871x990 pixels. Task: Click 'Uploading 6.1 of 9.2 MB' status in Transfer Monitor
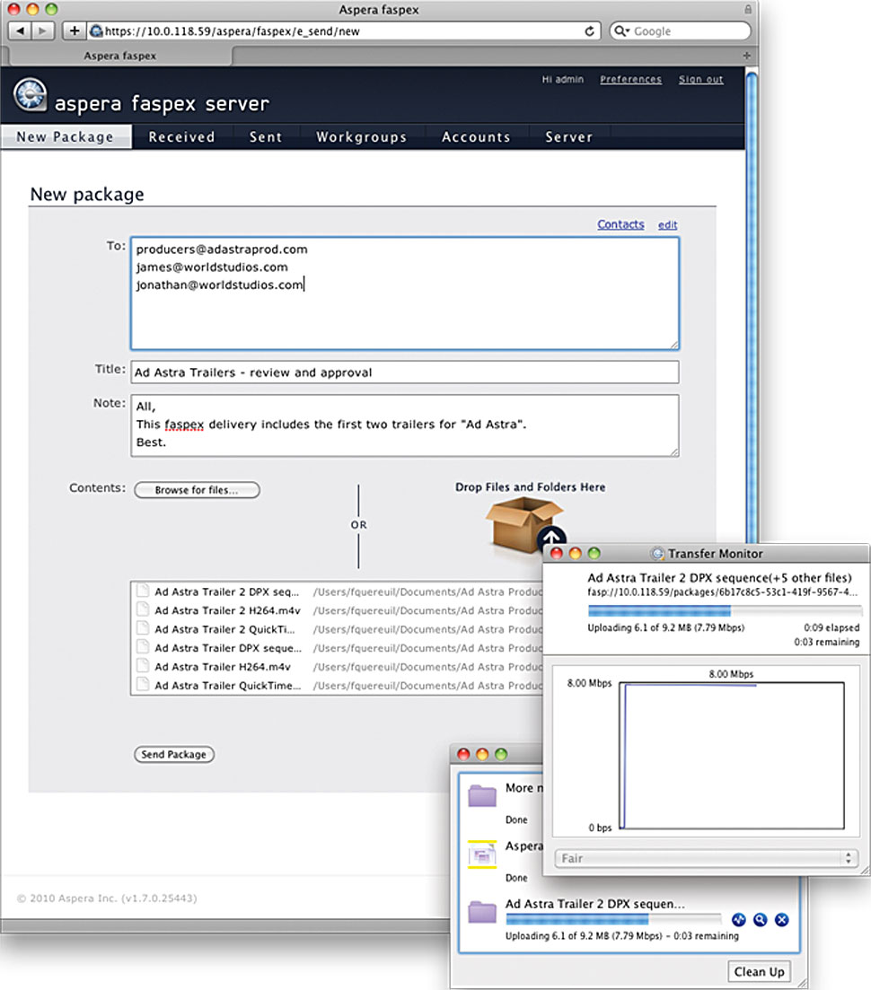click(665, 627)
